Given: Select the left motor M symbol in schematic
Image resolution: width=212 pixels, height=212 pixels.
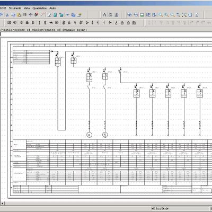Looking at the screenshot, I should coord(89,135).
